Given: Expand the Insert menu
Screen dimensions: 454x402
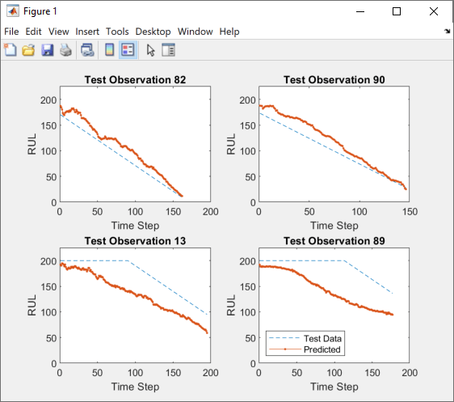Looking at the screenshot, I should [x=87, y=32].
